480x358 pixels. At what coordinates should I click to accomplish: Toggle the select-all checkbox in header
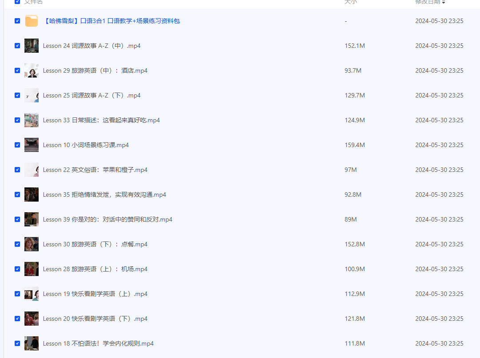[17, 2]
